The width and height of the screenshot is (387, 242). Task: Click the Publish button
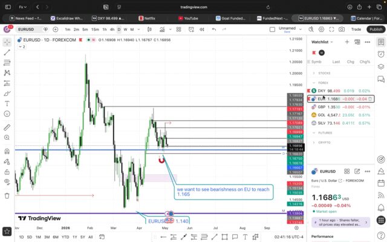[376, 30]
